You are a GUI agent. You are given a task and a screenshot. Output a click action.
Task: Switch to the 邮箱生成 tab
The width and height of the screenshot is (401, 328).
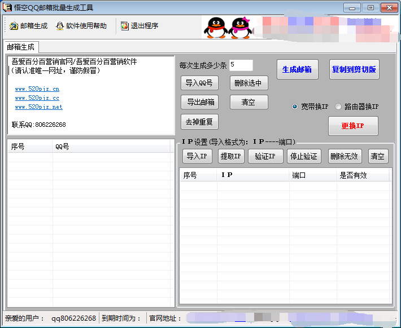pyautogui.click(x=21, y=47)
